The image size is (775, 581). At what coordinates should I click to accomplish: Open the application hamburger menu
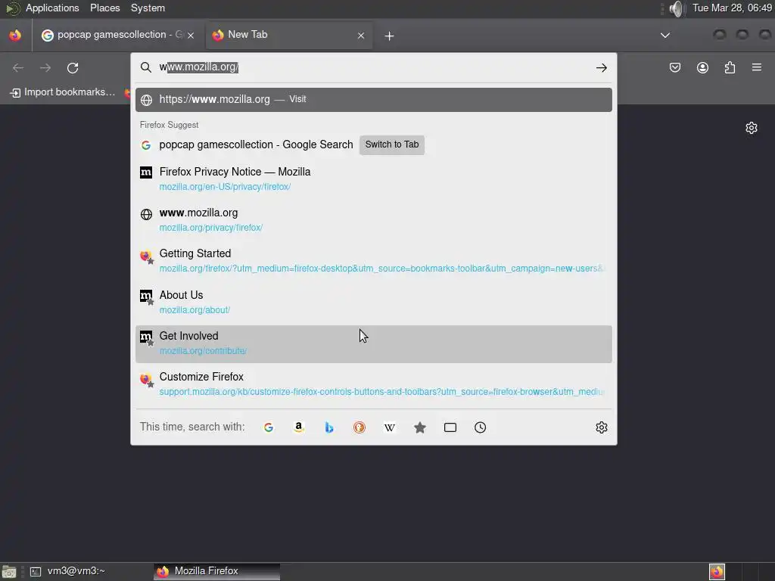[x=757, y=67]
